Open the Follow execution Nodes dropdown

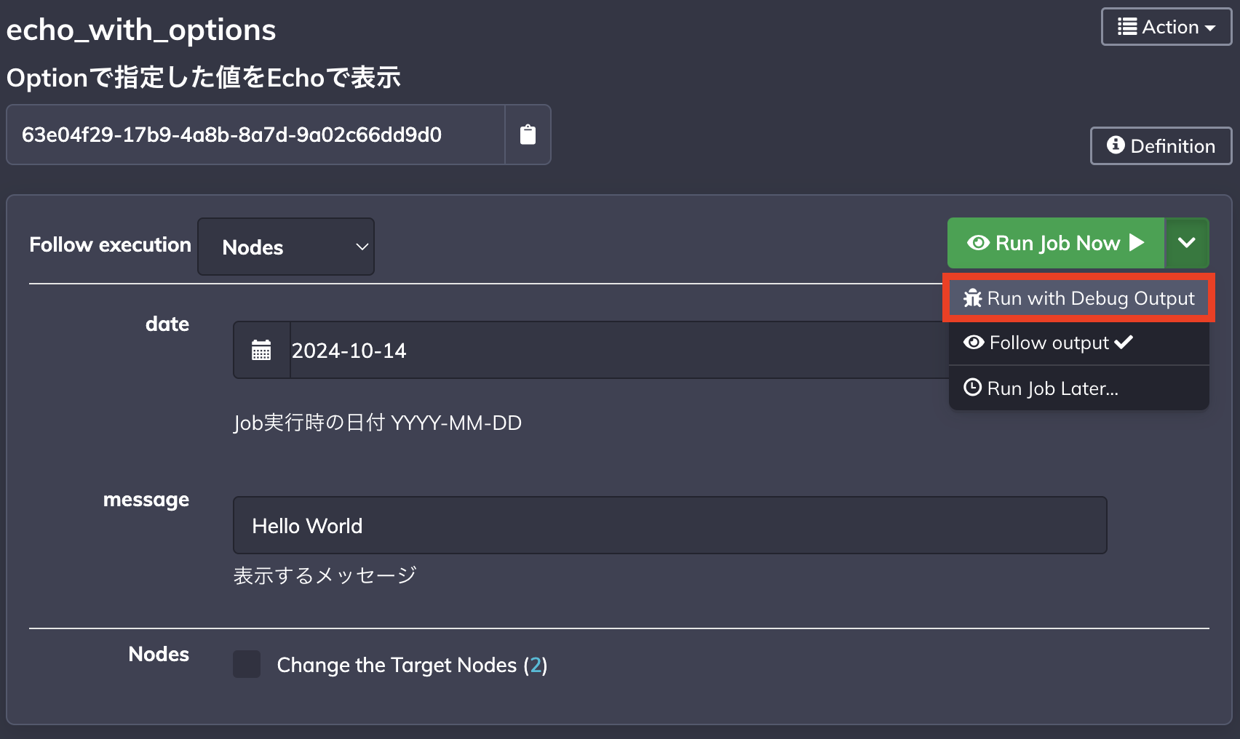point(286,247)
